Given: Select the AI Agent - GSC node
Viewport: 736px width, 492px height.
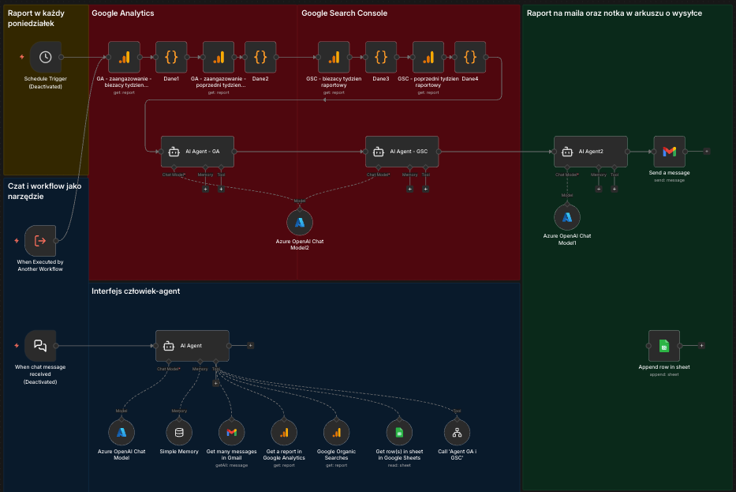Looking at the screenshot, I should point(402,152).
